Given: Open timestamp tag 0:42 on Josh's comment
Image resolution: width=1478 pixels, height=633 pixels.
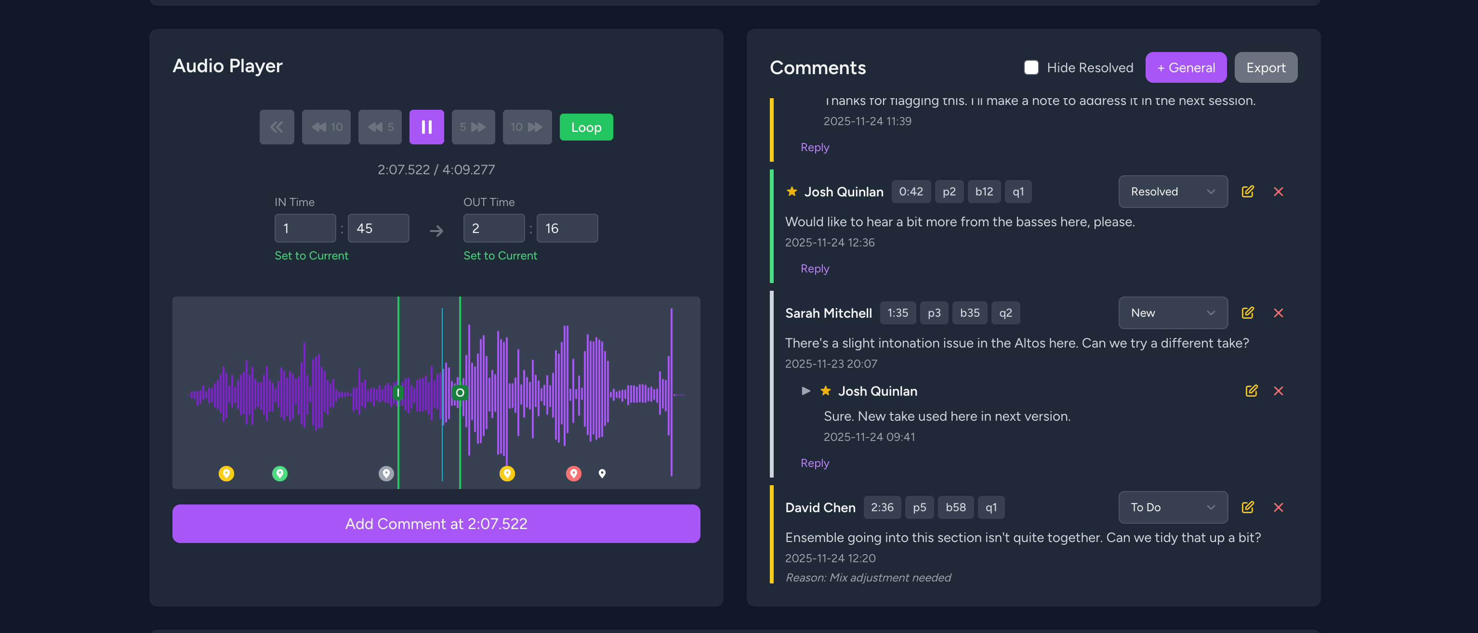Looking at the screenshot, I should tap(911, 192).
